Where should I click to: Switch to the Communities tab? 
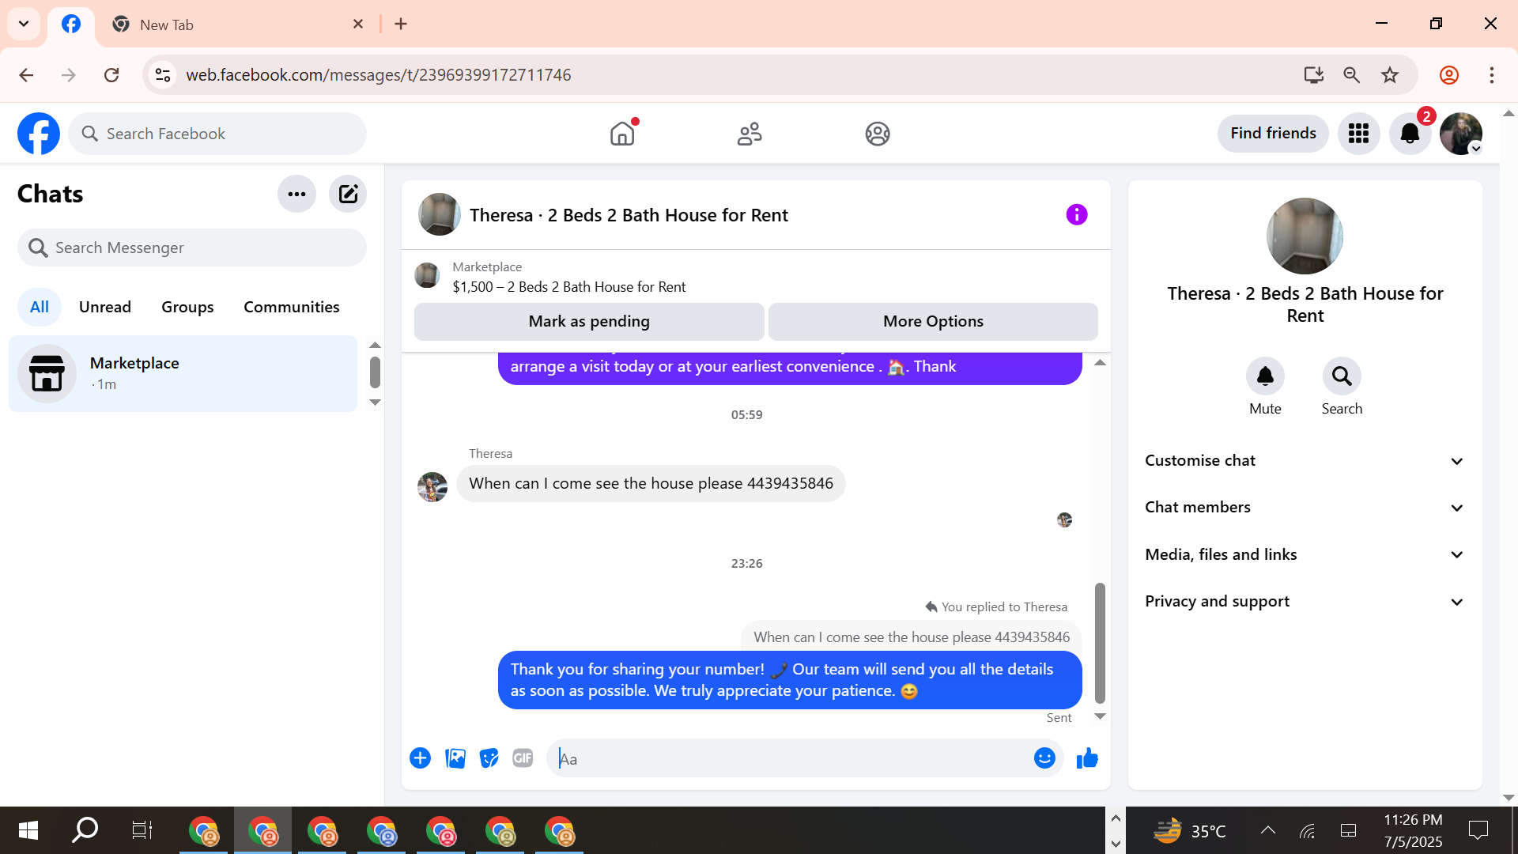tap(291, 307)
